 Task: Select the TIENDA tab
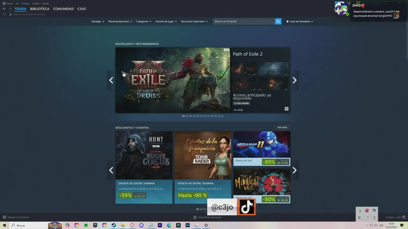point(20,9)
